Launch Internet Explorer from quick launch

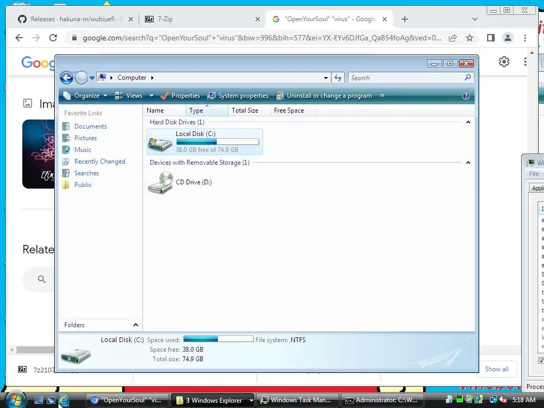[x=64, y=400]
